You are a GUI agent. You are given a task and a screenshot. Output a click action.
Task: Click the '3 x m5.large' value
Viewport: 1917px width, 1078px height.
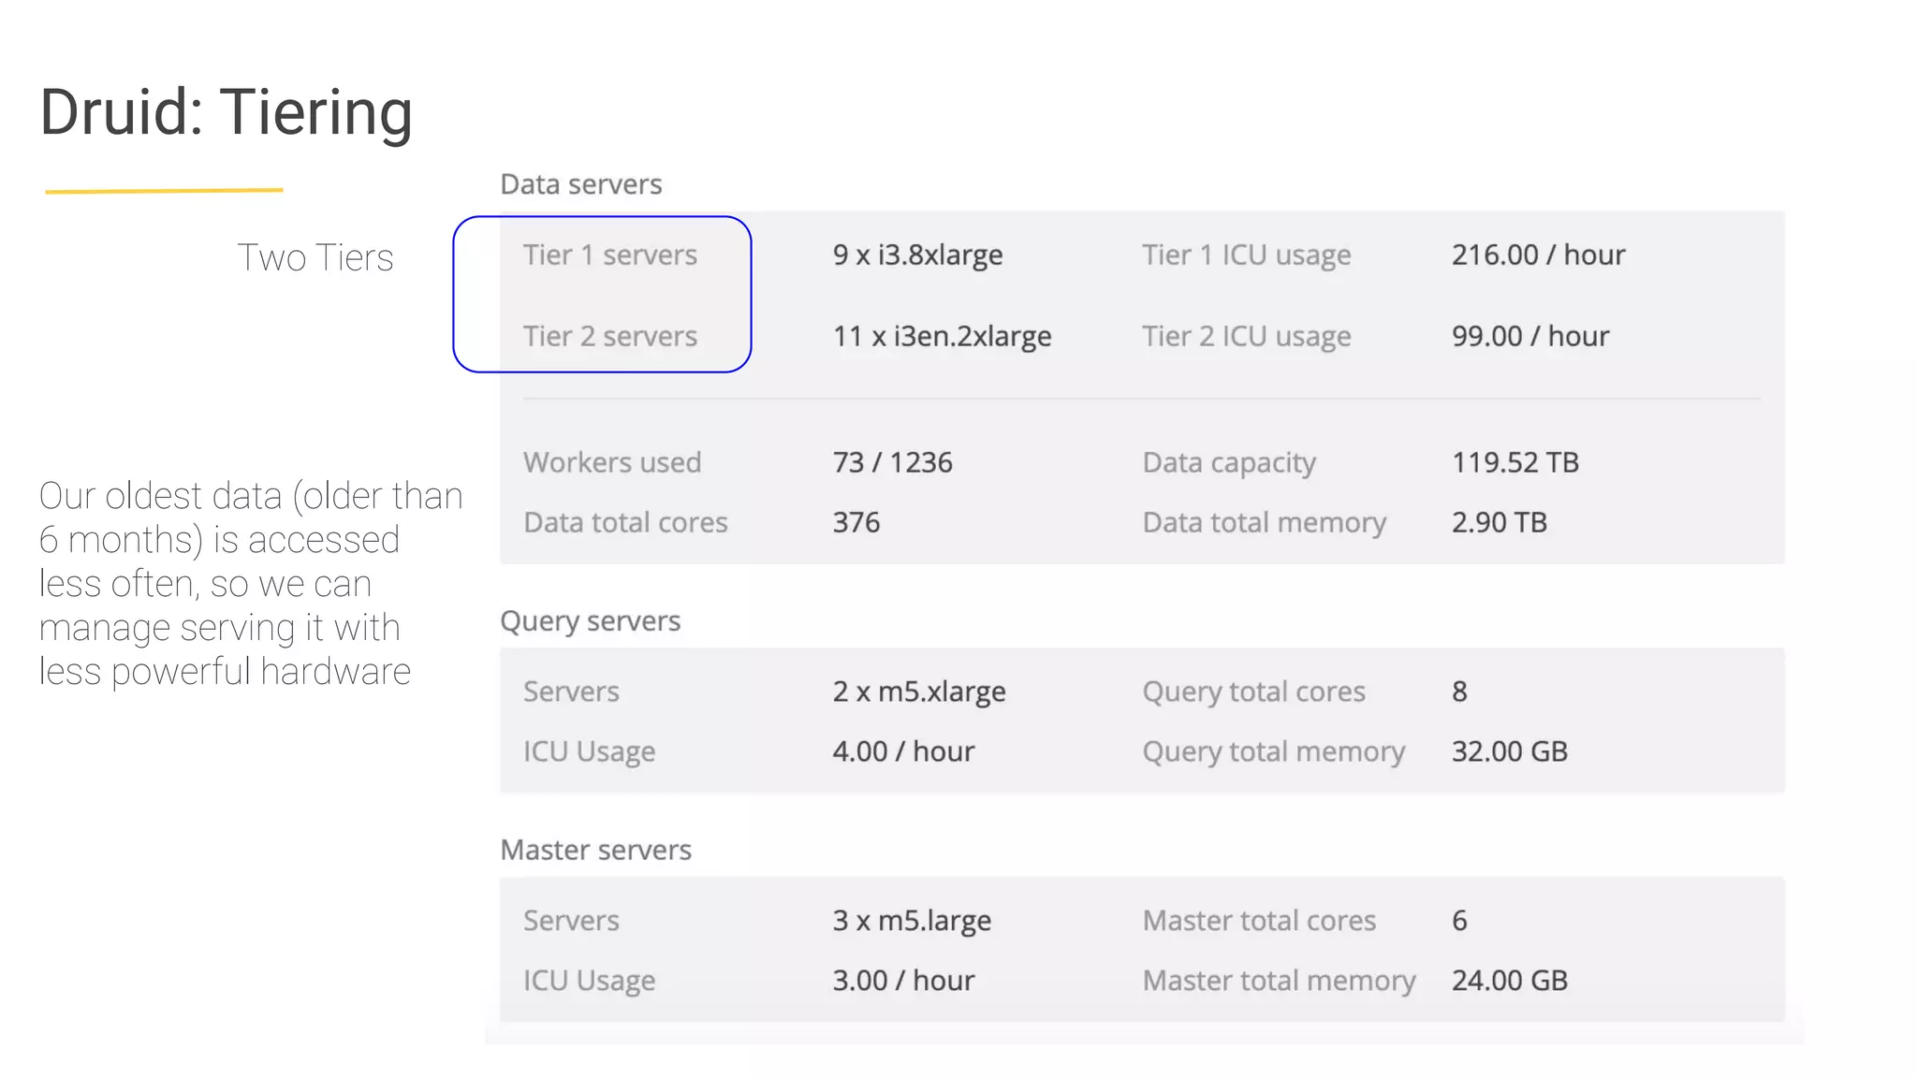tap(912, 922)
